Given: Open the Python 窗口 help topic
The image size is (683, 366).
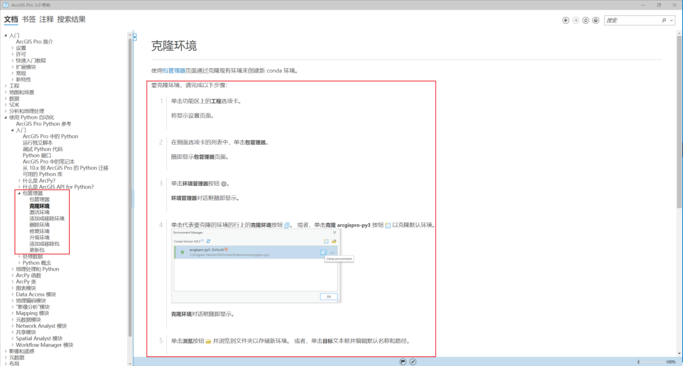Looking at the screenshot, I should click(36, 155).
